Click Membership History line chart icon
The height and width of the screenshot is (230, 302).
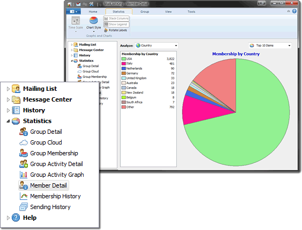coord(24,196)
